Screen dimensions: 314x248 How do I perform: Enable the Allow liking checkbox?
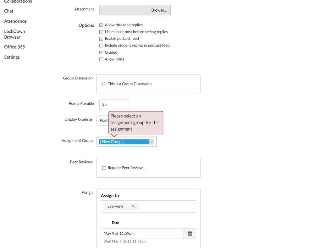[101, 59]
